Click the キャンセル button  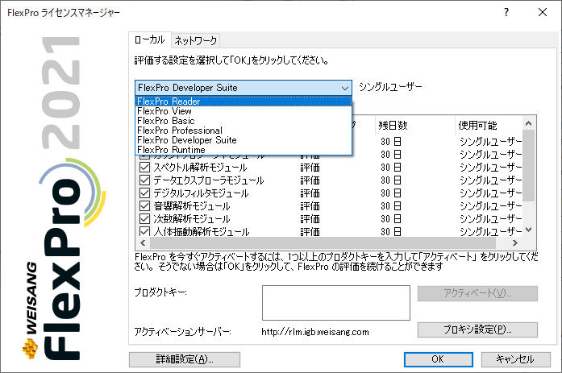515,359
